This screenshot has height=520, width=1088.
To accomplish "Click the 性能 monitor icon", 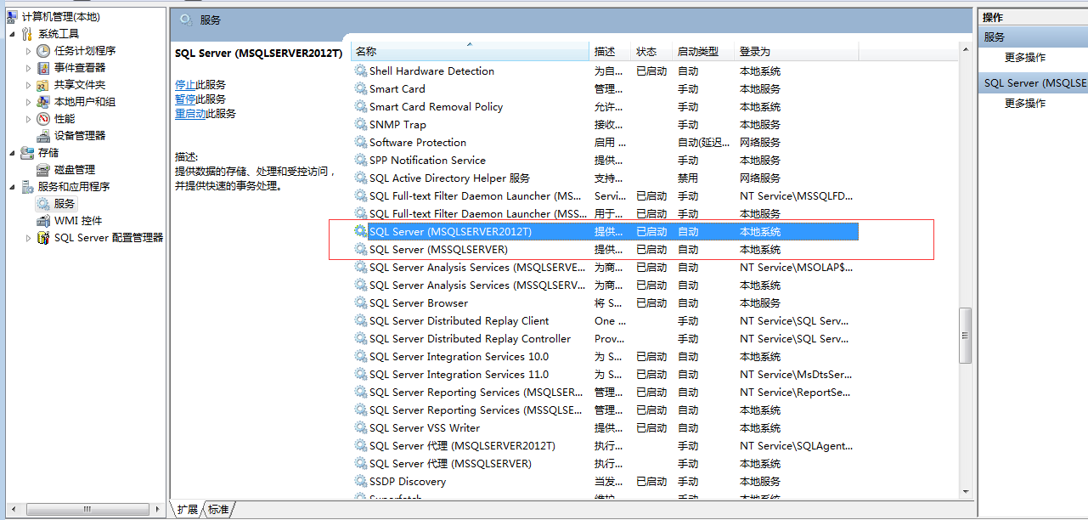I will pos(43,119).
